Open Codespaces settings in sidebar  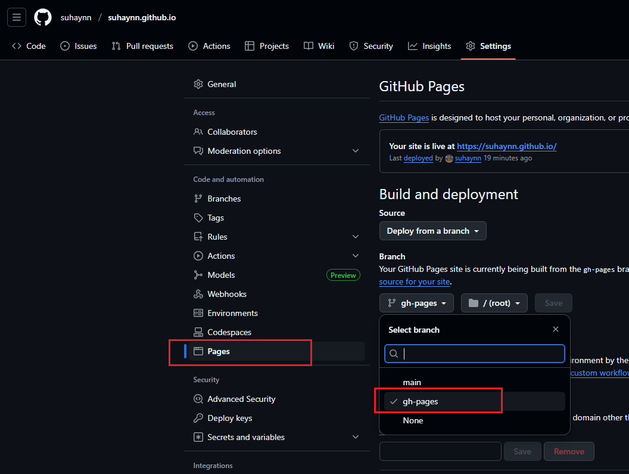229,332
